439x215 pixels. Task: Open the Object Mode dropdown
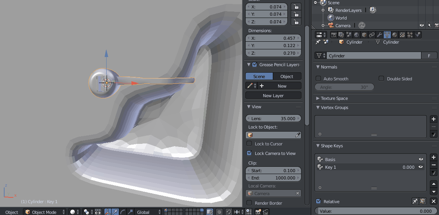pos(45,212)
